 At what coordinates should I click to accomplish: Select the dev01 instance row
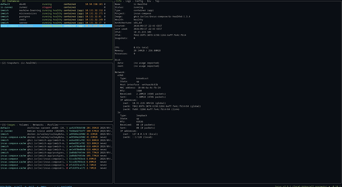[x=57, y=4]
